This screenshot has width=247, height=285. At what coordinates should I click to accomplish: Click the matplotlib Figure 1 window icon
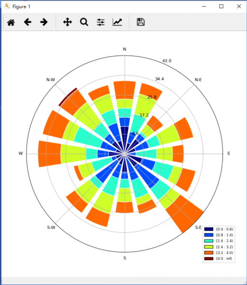7,7
